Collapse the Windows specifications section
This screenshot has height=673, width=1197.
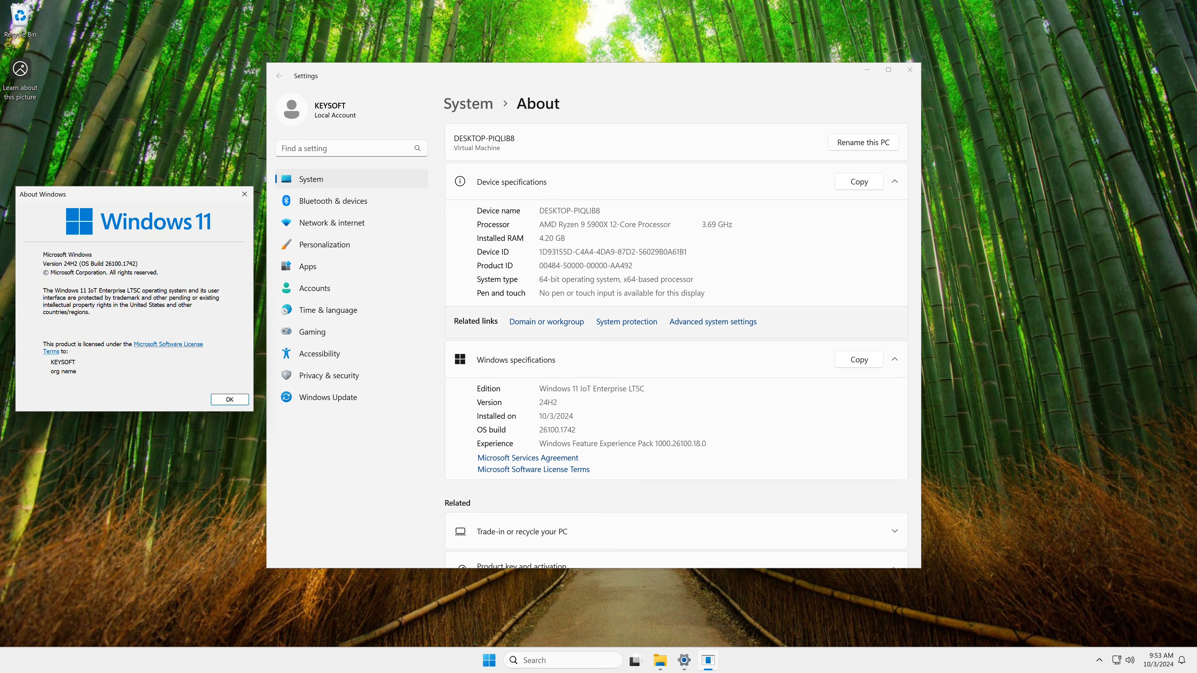tap(895, 360)
